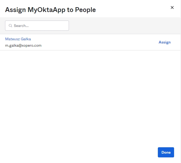181x163 pixels.
Task: Open Mateusz Gałka's user profile link
Action: [18, 39]
